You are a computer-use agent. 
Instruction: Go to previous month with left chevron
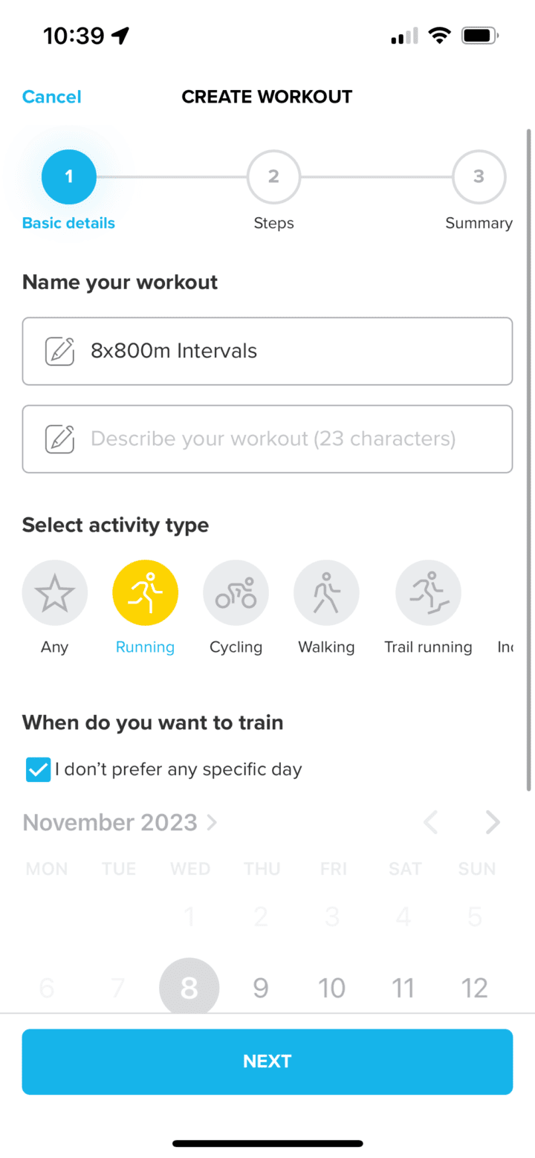430,823
